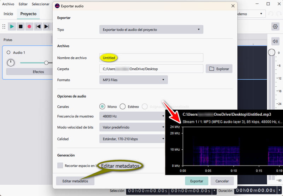
Task: Open audio settings gear icon
Action: click(x=275, y=27)
